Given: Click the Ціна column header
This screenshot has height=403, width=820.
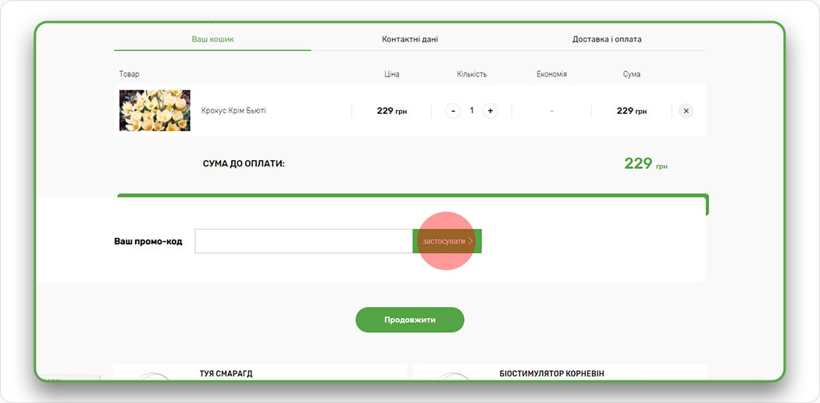Looking at the screenshot, I should 392,74.
